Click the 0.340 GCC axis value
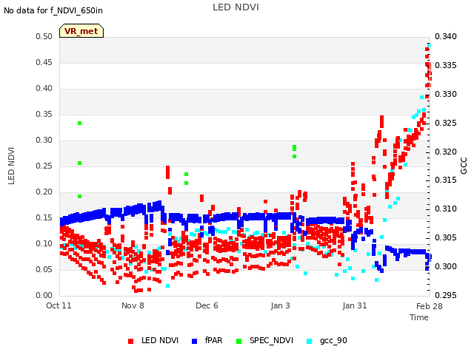474x355 pixels. tap(446, 37)
